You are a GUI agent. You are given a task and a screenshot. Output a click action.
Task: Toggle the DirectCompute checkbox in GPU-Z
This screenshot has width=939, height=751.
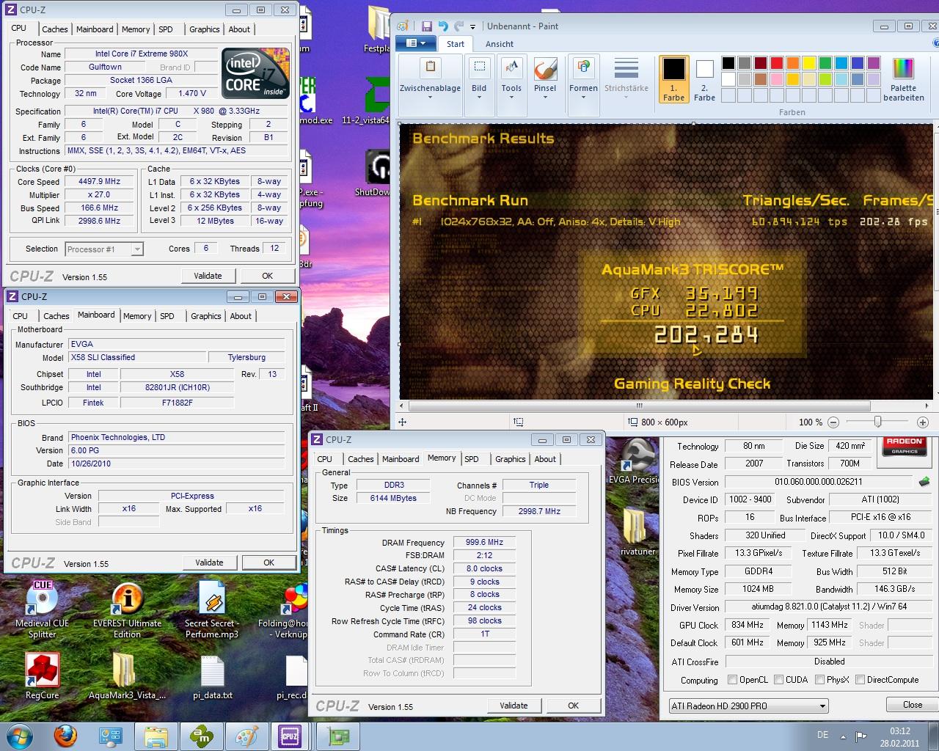click(x=860, y=680)
